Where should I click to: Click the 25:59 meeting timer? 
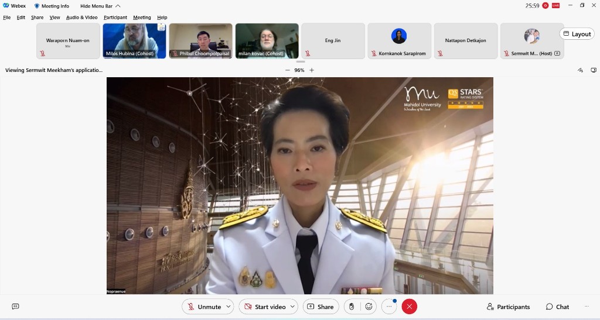[532, 6]
